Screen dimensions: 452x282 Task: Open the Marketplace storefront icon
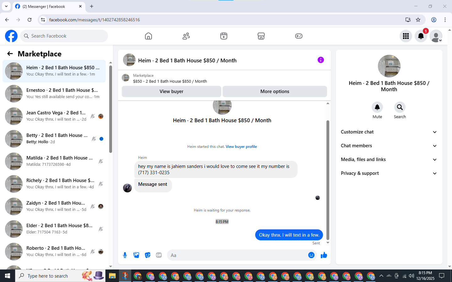coord(261,36)
